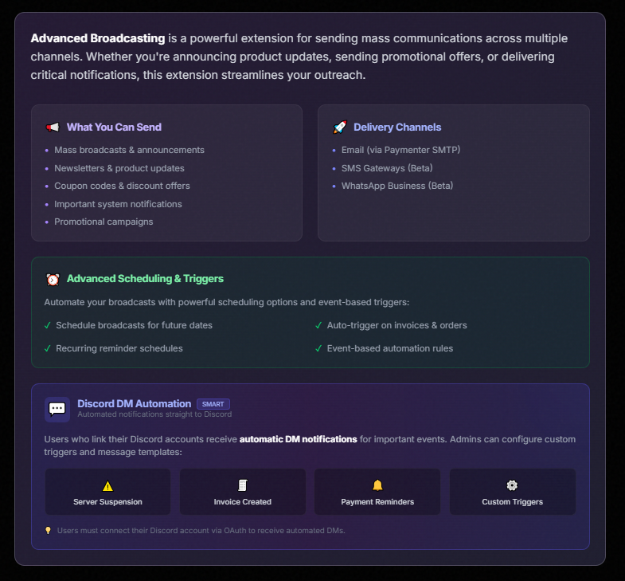
Task: Click the WhatsApp Business (Beta) item
Action: point(396,186)
